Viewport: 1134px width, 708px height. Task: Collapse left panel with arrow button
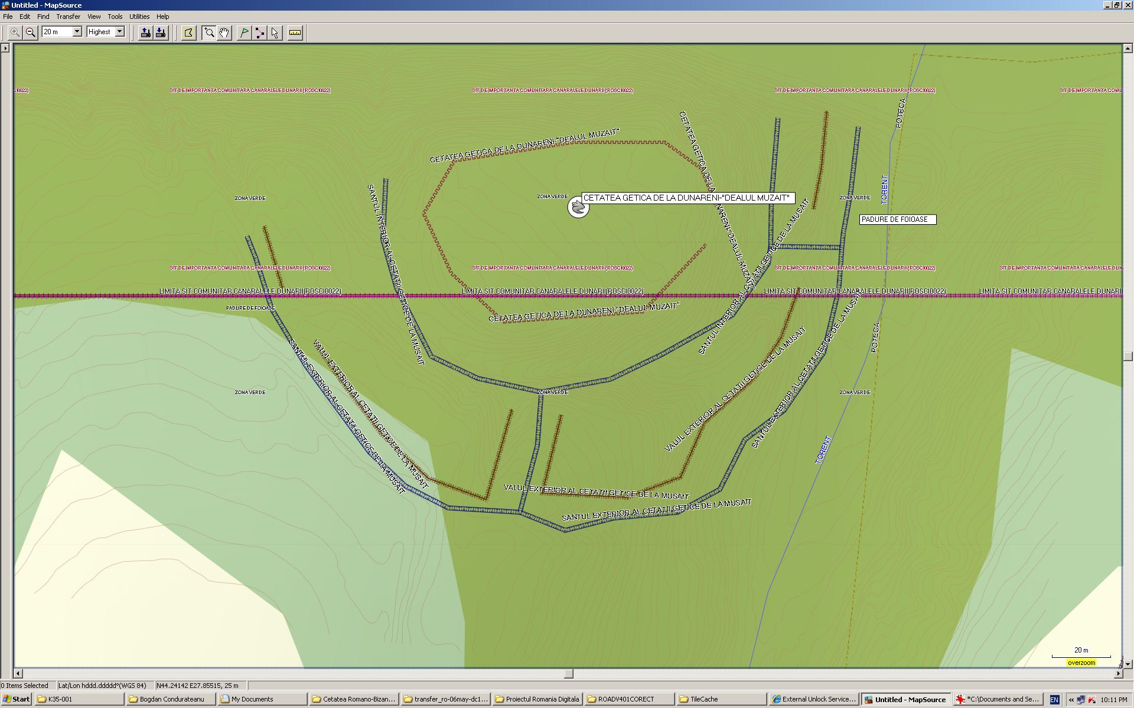coord(5,48)
